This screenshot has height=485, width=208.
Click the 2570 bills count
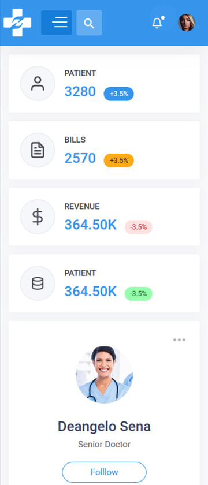(80, 158)
